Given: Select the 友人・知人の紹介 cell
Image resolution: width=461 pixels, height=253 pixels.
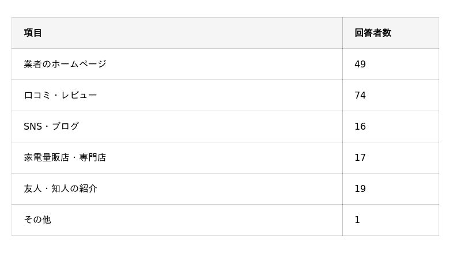Looking at the screenshot, I should (x=61, y=188).
